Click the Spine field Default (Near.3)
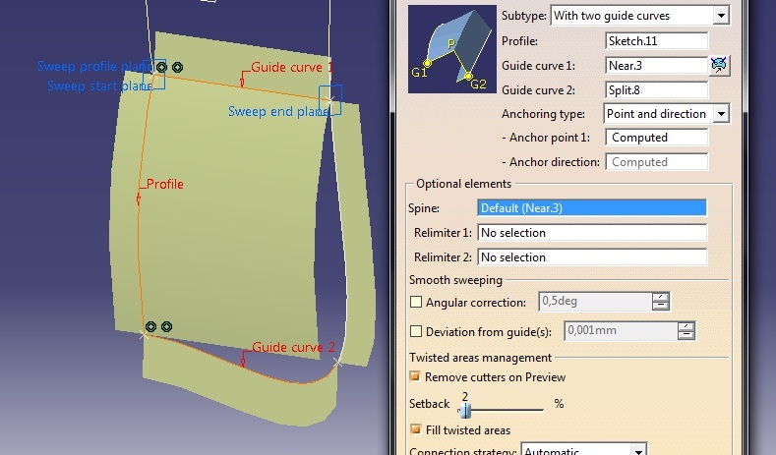 coord(591,208)
